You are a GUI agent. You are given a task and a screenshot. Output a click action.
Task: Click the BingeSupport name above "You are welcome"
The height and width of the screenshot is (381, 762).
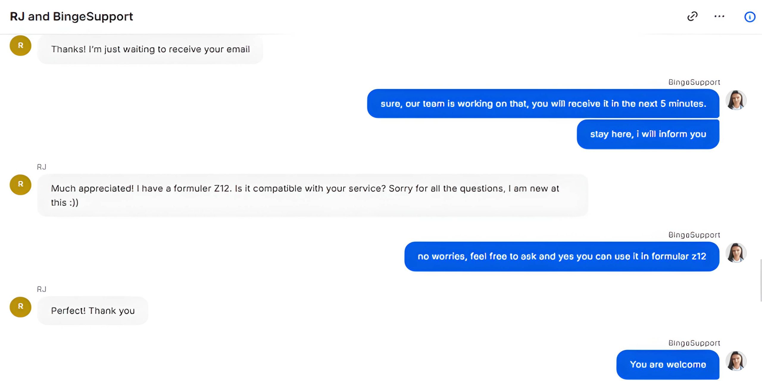pyautogui.click(x=694, y=343)
